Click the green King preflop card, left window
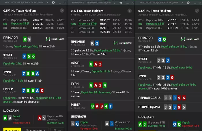The width and height of the screenshot is (202, 131). pos(25,39)
